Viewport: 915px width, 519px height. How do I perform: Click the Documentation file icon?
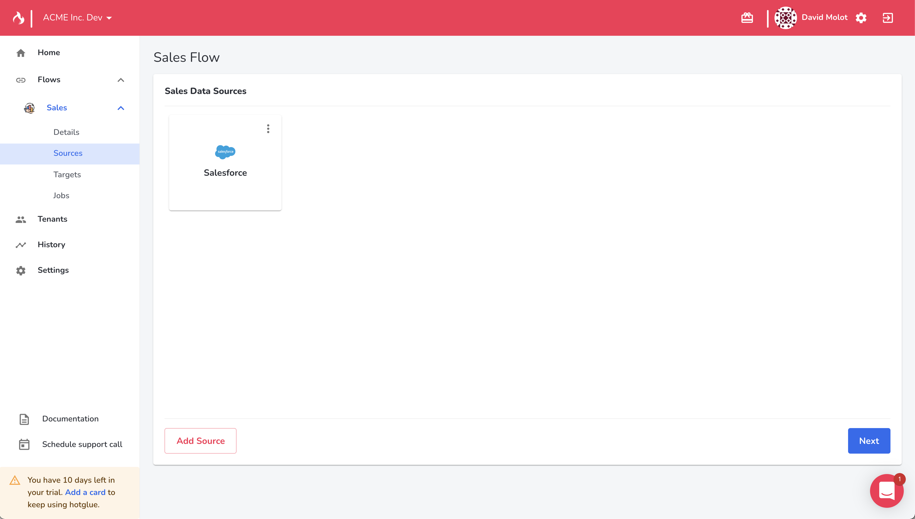click(x=24, y=419)
